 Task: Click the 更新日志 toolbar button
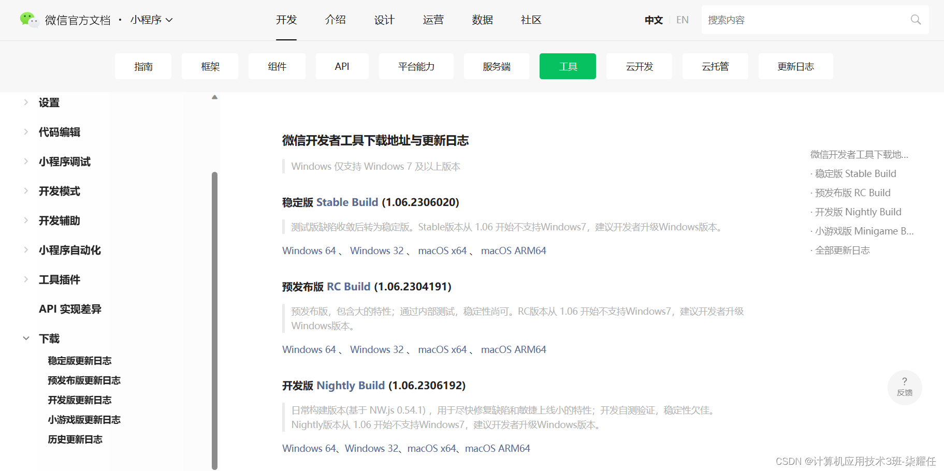pyautogui.click(x=795, y=66)
